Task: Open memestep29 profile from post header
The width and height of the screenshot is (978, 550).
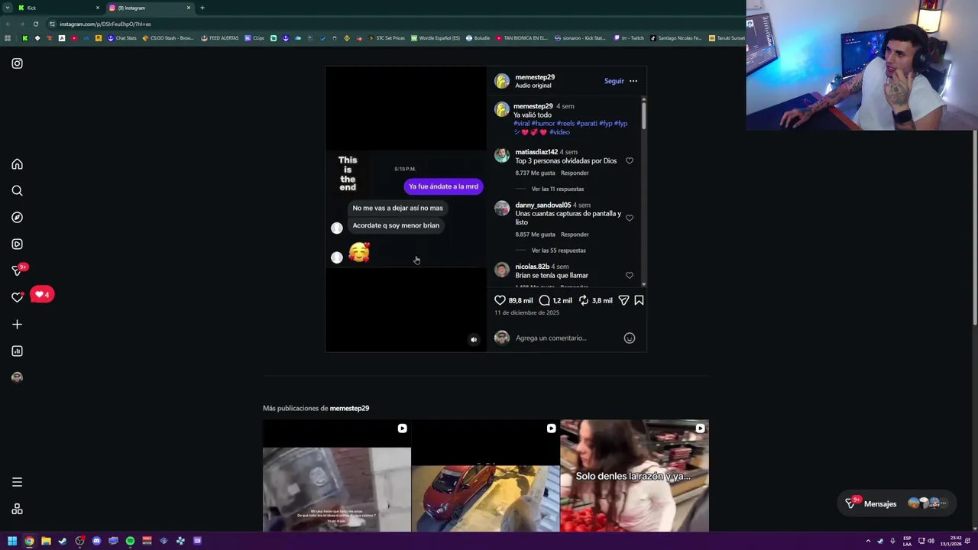Action: pyautogui.click(x=535, y=77)
